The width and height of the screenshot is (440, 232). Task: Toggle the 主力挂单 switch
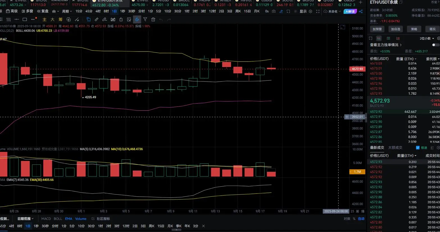[x=435, y=45]
